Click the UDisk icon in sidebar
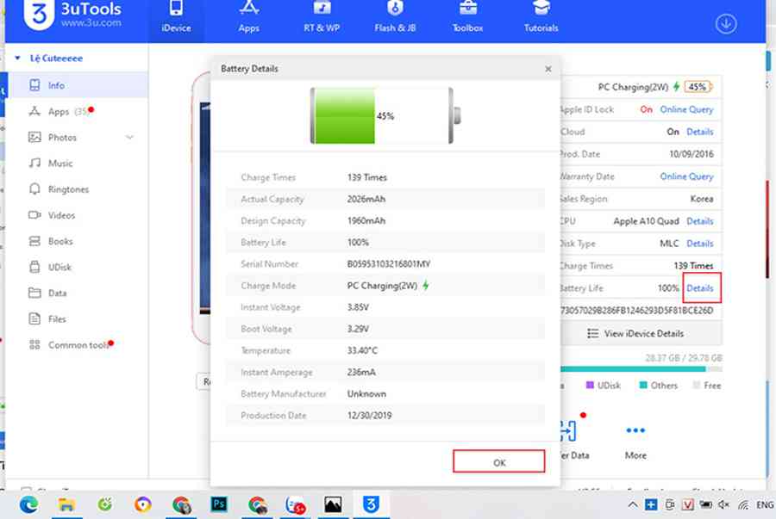Viewport: 776px width, 519px height. 34,267
